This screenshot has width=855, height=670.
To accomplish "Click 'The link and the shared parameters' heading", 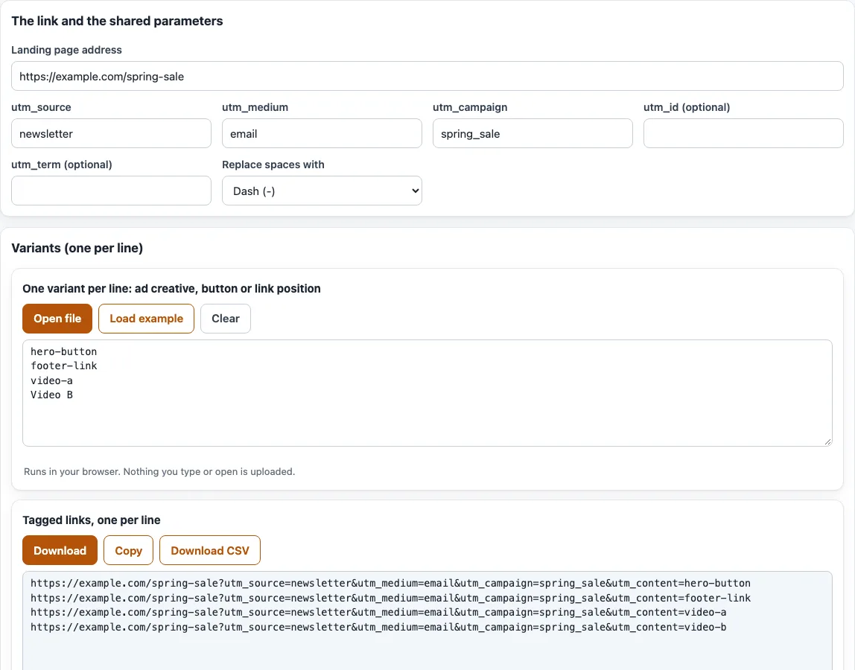I will point(117,21).
